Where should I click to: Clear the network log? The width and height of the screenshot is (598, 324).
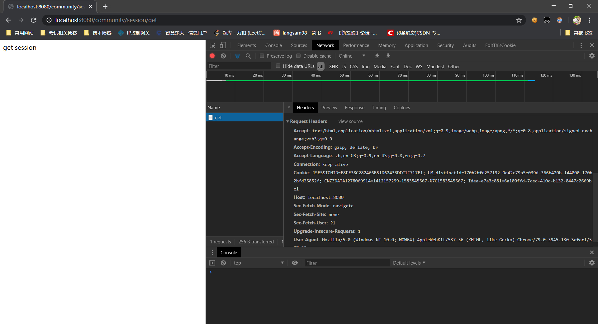pos(223,56)
